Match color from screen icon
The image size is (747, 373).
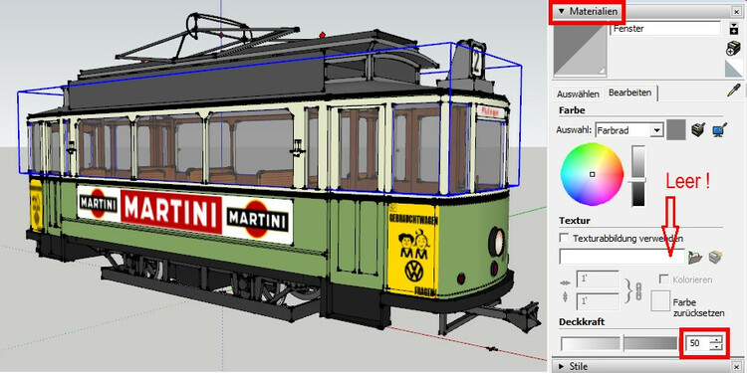pos(719,130)
